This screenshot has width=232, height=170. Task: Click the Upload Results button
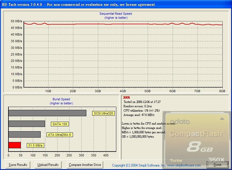[x=48, y=165]
